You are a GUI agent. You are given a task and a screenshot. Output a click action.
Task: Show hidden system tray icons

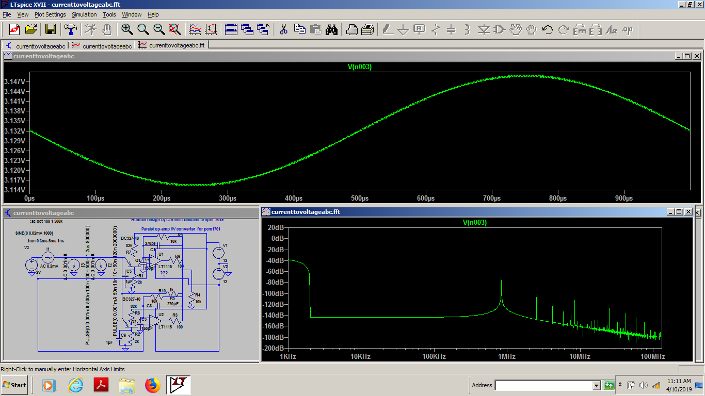620,385
